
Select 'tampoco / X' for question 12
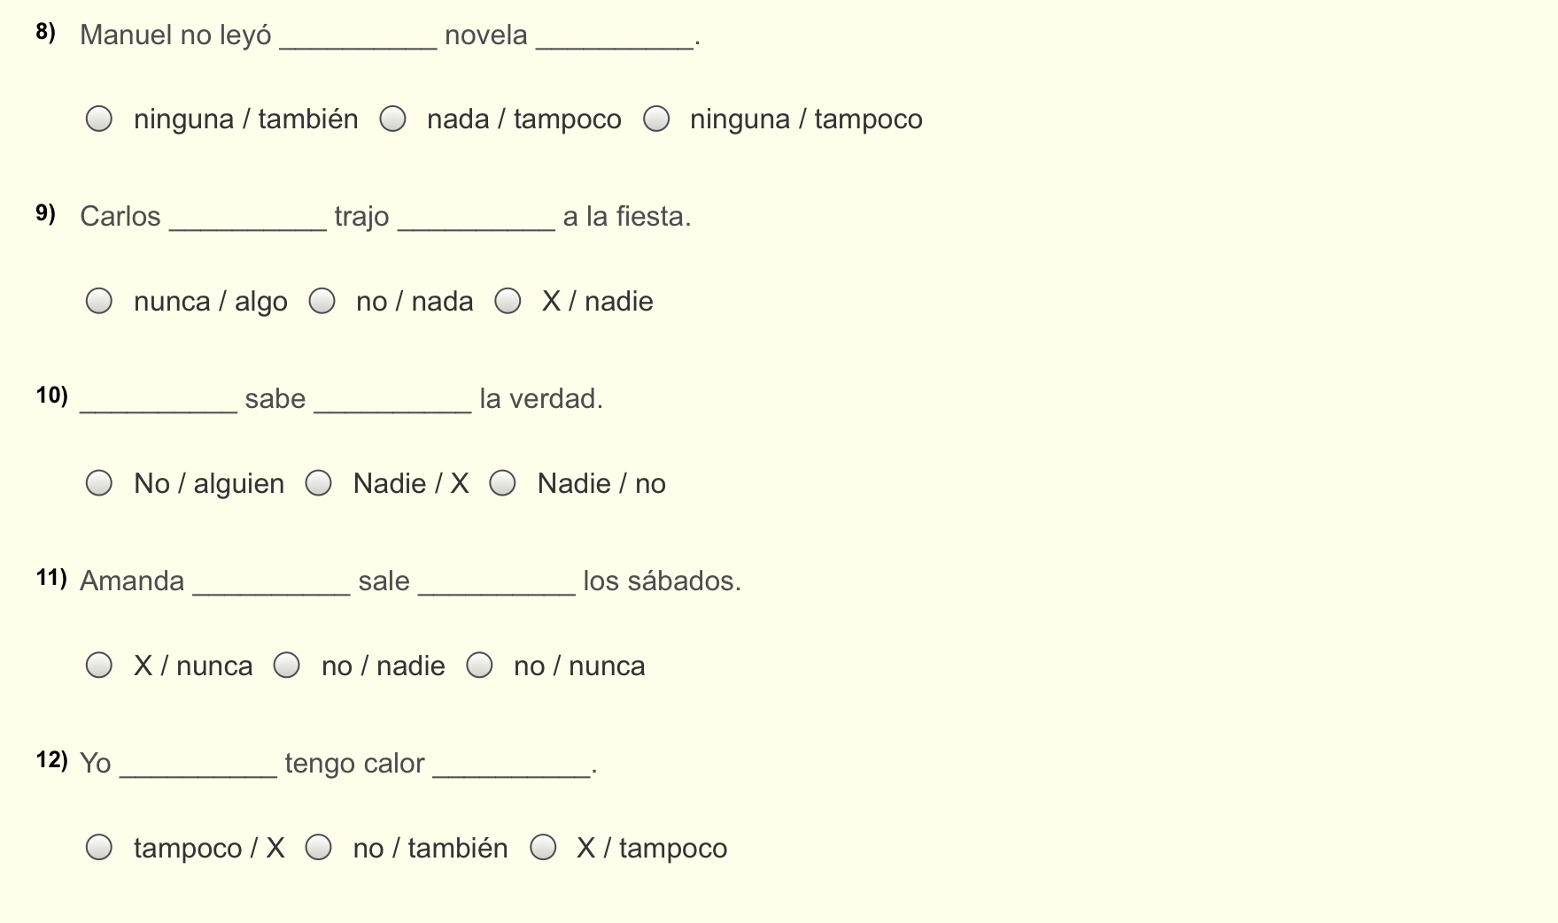[x=99, y=848]
